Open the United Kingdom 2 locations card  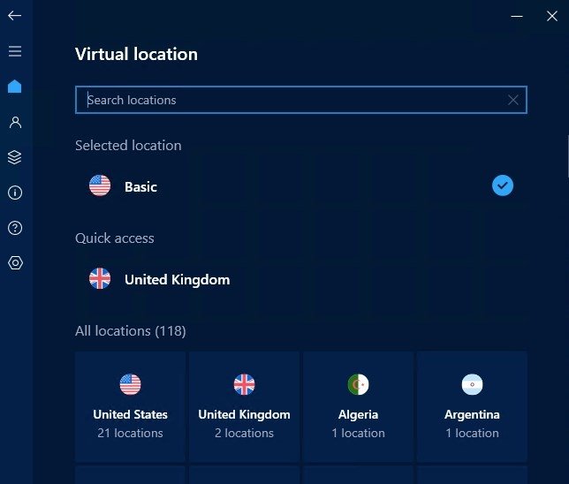point(244,406)
